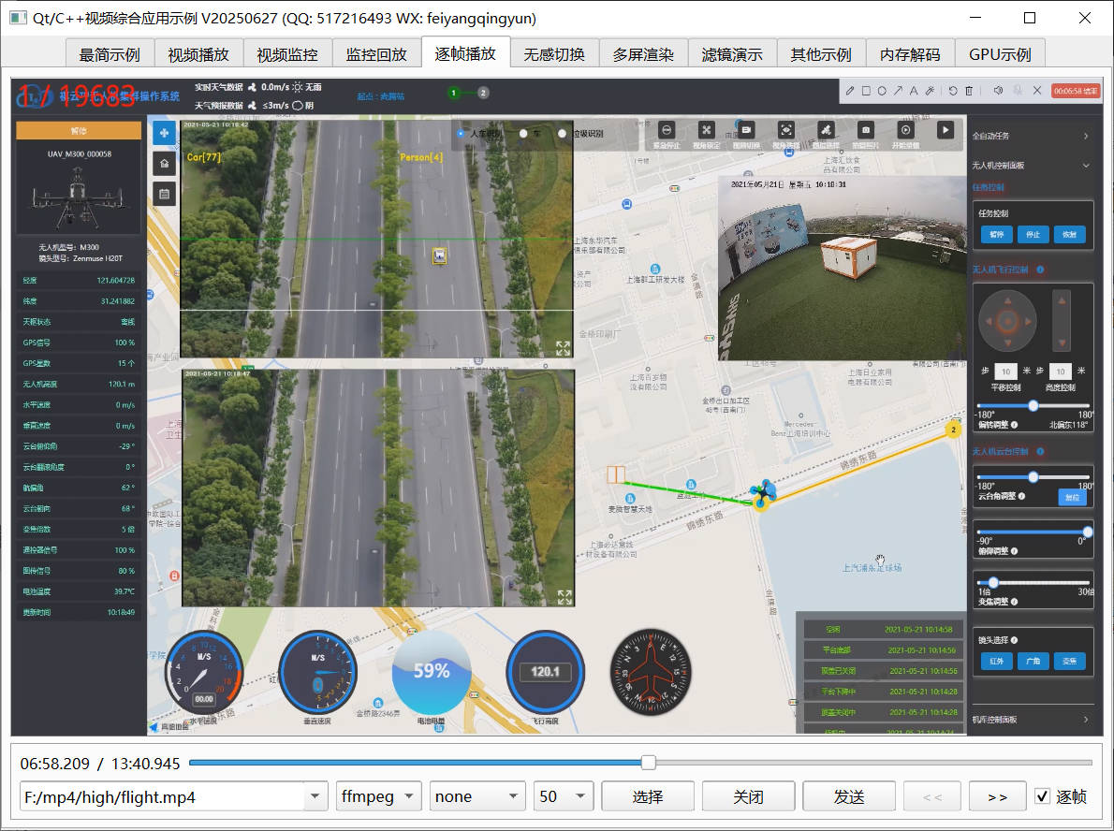Open the 'none' hardware option dropdown
1114x831 pixels.
477,796
